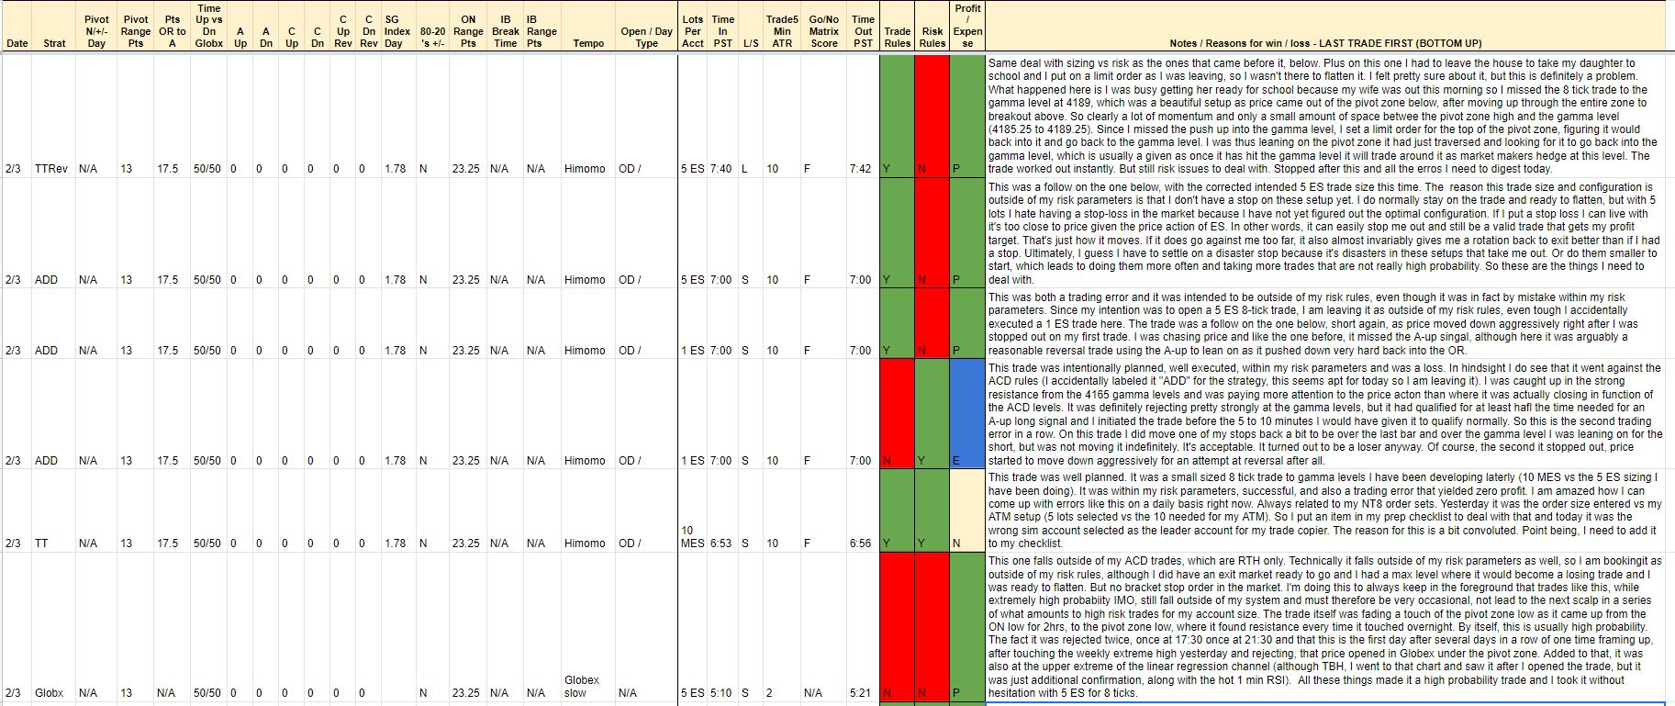Open notes cell starting 'This was a follow on the one below'

point(1326,233)
